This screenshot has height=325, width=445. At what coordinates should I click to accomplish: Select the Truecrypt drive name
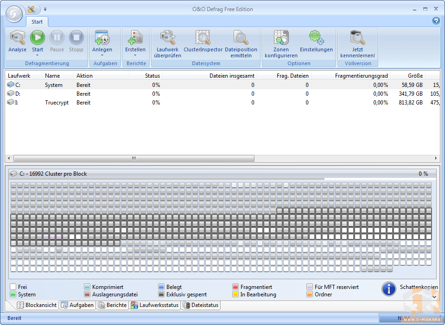point(57,103)
